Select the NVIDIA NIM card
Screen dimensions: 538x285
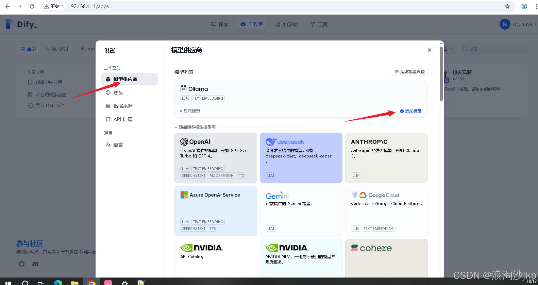tap(301, 258)
